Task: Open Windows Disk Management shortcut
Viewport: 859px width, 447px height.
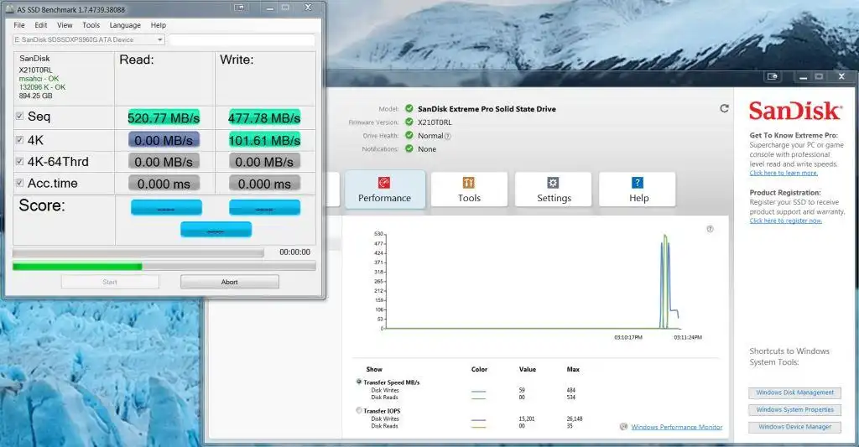Action: (x=795, y=392)
